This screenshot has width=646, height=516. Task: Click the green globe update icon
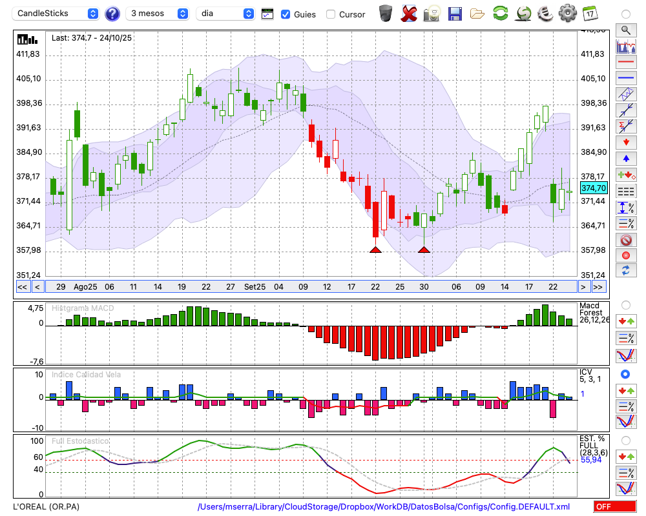(523, 14)
